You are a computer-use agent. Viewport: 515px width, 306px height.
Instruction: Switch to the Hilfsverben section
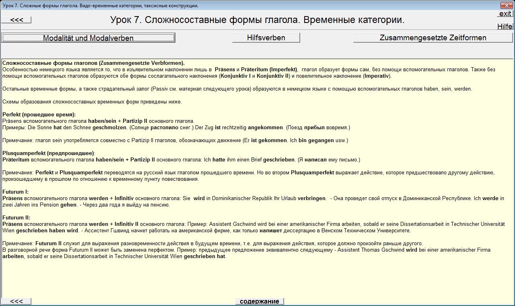(x=266, y=38)
